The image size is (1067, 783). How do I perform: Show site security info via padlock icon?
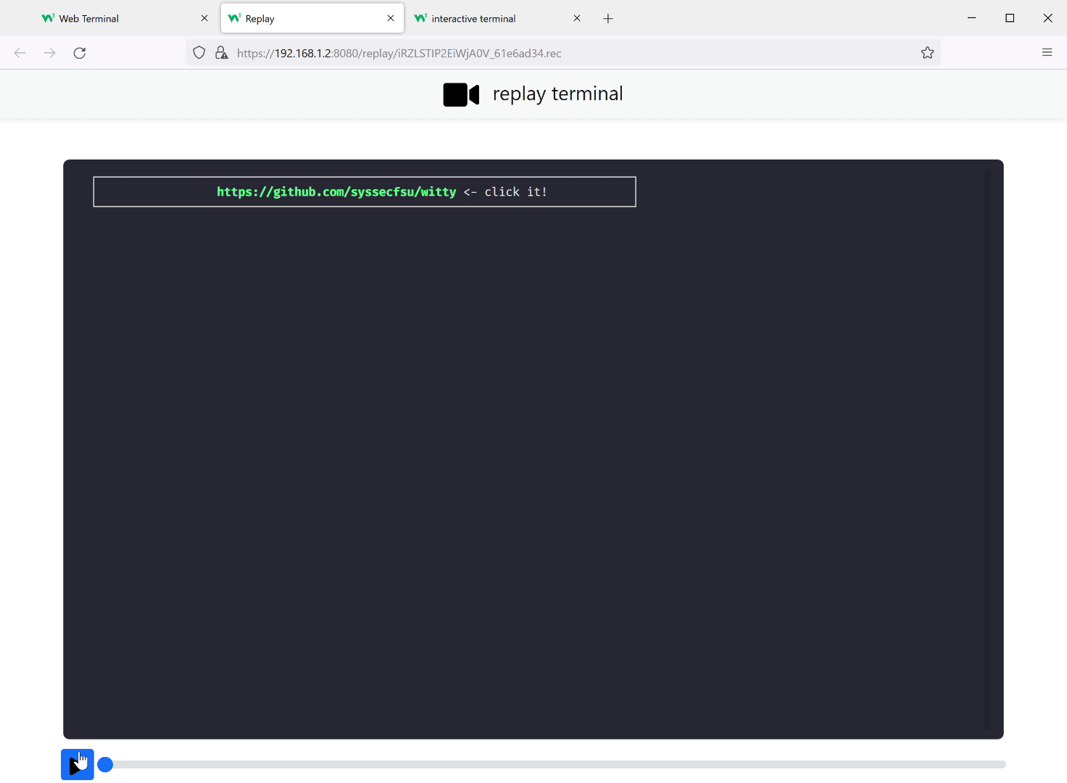pyautogui.click(x=222, y=53)
